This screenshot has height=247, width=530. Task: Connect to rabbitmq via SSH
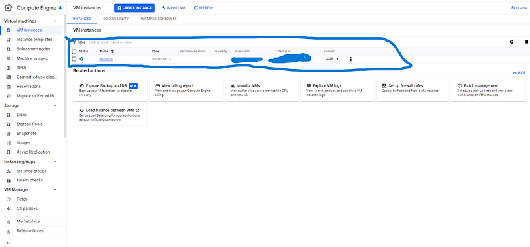click(x=329, y=59)
